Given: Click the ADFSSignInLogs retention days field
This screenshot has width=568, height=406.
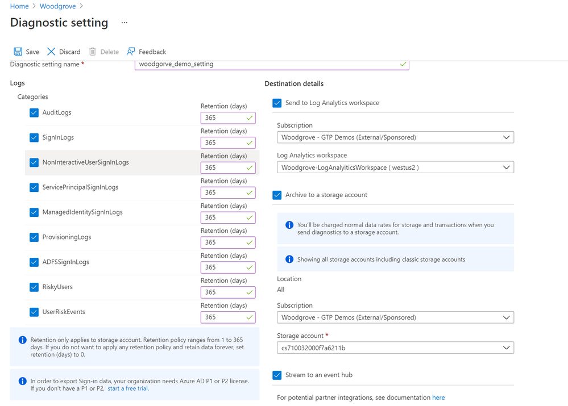Looking at the screenshot, I should [x=228, y=267].
